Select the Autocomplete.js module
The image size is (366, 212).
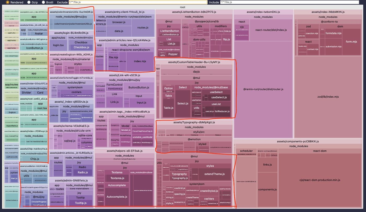pos(116,197)
